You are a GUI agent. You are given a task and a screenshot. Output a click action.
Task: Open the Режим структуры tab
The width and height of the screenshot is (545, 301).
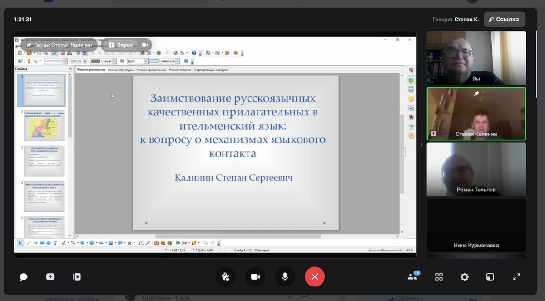[x=121, y=70]
